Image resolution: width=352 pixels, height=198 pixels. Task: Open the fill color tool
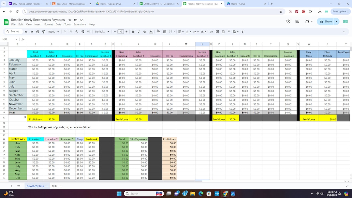click(158, 32)
